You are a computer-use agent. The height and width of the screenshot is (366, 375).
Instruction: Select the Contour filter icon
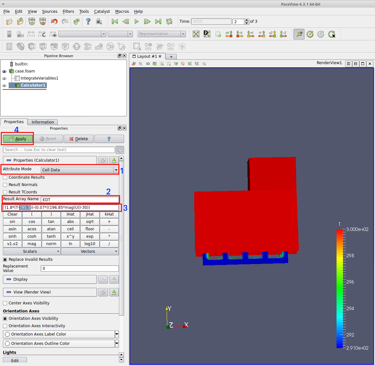[21, 47]
